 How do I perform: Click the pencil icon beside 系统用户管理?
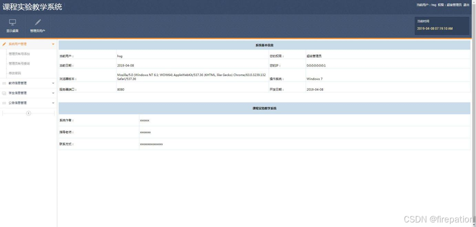tap(4, 44)
